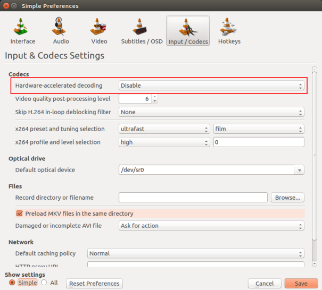This screenshot has height=290, width=322.
Task: Click the scrollbar down arrow
Action: coord(315,264)
